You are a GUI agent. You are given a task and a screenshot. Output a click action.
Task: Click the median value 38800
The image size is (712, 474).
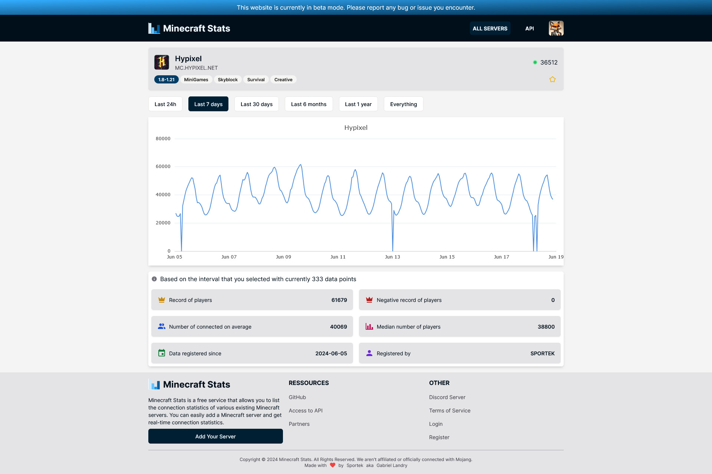[546, 326]
